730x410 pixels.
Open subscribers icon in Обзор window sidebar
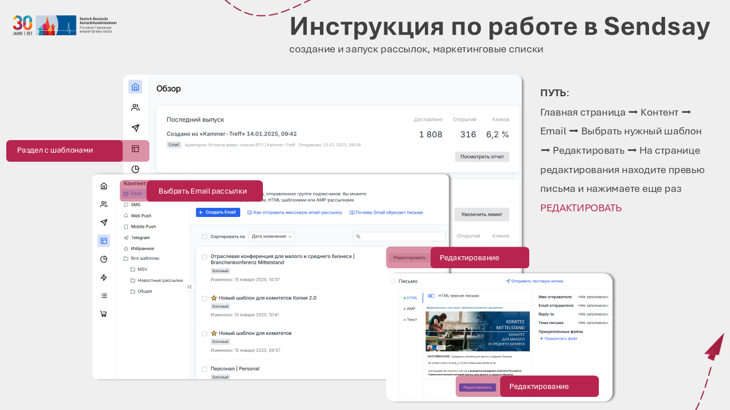pyautogui.click(x=135, y=108)
